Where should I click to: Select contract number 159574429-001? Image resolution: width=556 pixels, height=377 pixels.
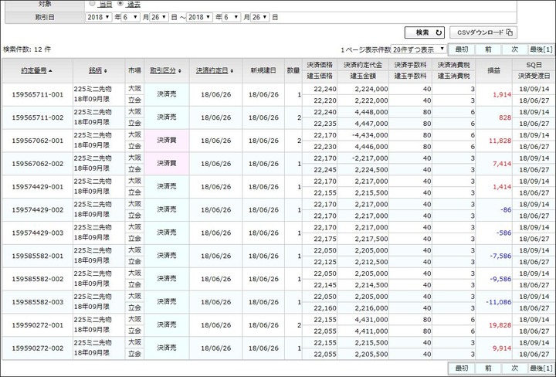pyautogui.click(x=37, y=187)
